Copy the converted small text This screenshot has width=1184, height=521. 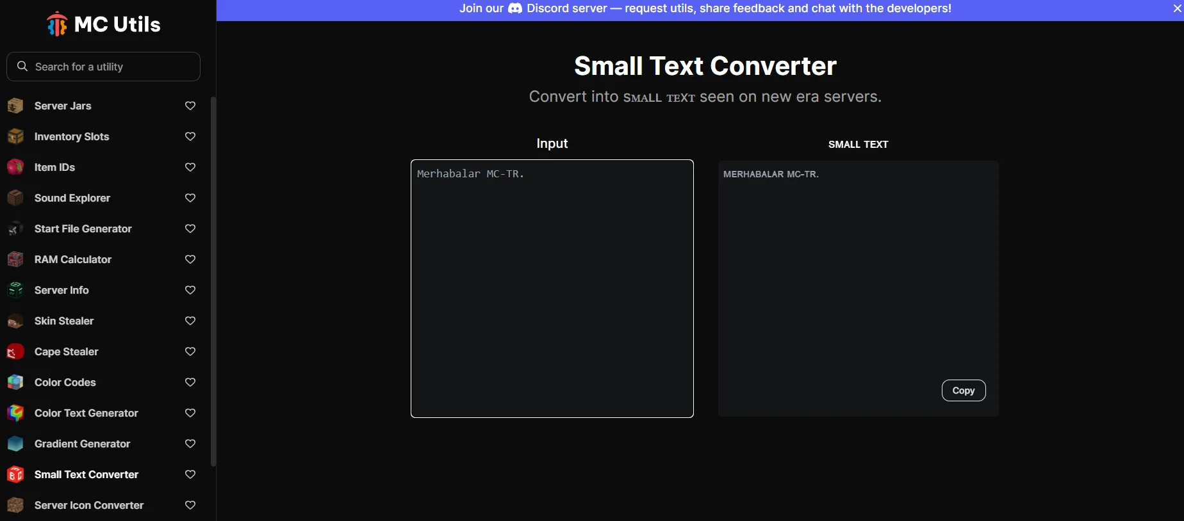pos(964,390)
